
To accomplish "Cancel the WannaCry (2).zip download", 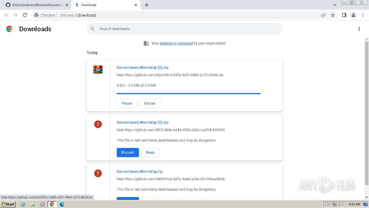I will tap(150, 103).
